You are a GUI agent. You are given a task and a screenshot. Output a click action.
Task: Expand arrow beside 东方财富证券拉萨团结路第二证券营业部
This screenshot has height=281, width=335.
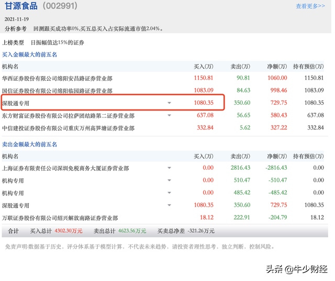click(169, 115)
